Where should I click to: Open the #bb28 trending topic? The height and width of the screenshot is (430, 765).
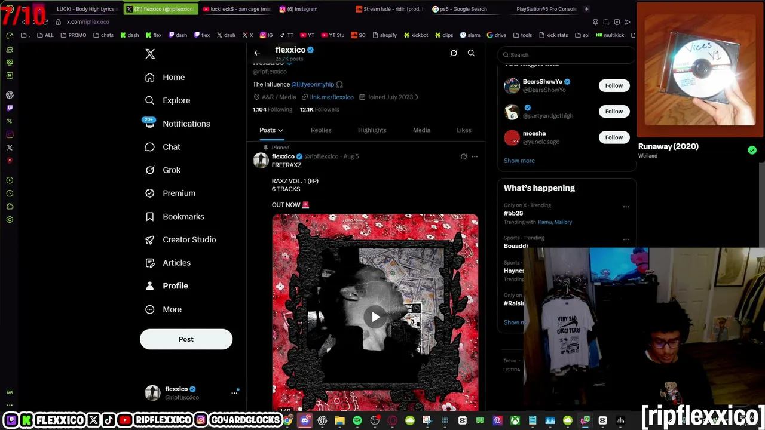513,213
